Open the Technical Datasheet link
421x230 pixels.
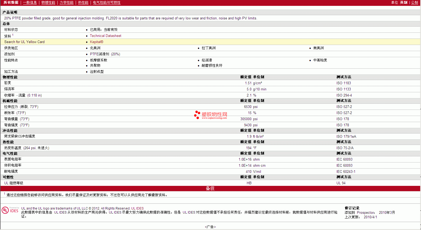[x=105, y=36]
